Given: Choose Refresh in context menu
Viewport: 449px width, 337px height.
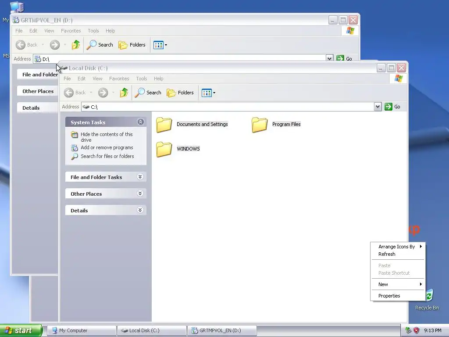Looking at the screenshot, I should [x=397, y=254].
